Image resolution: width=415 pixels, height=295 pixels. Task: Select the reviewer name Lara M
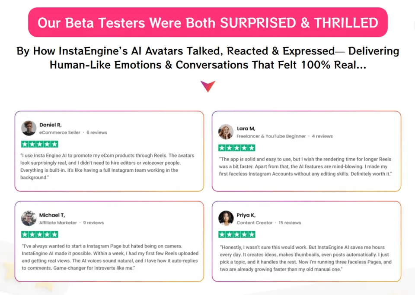(x=246, y=129)
